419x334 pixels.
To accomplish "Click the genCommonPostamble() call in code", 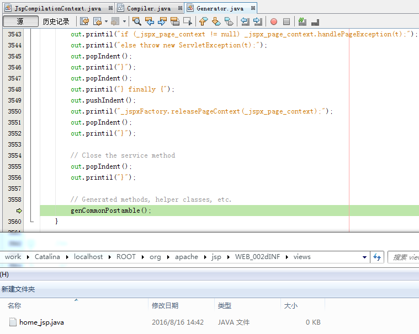I will pos(110,211).
